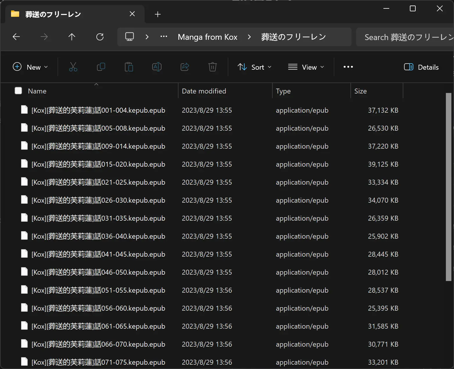
Task: Click the Delete trash can icon
Action: click(x=213, y=67)
